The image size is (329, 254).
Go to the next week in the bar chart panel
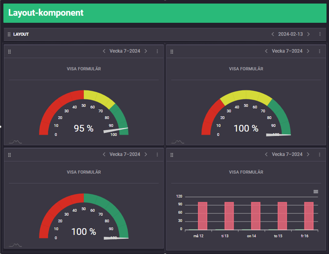coord(308,154)
